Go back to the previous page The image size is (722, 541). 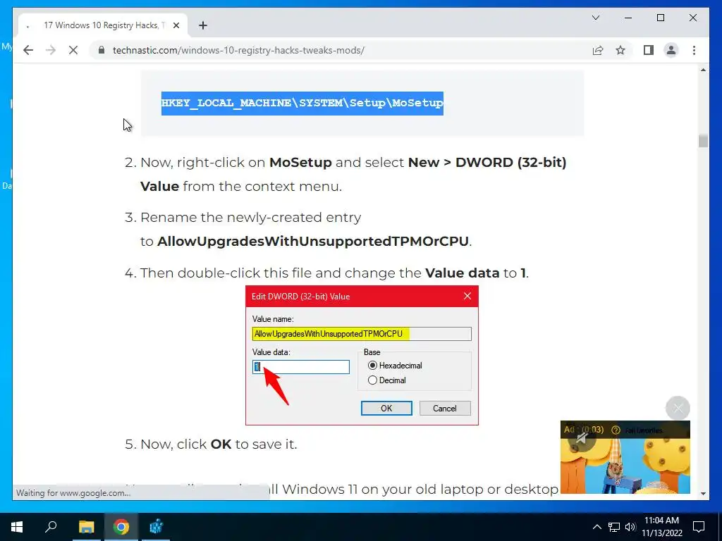coord(28,50)
